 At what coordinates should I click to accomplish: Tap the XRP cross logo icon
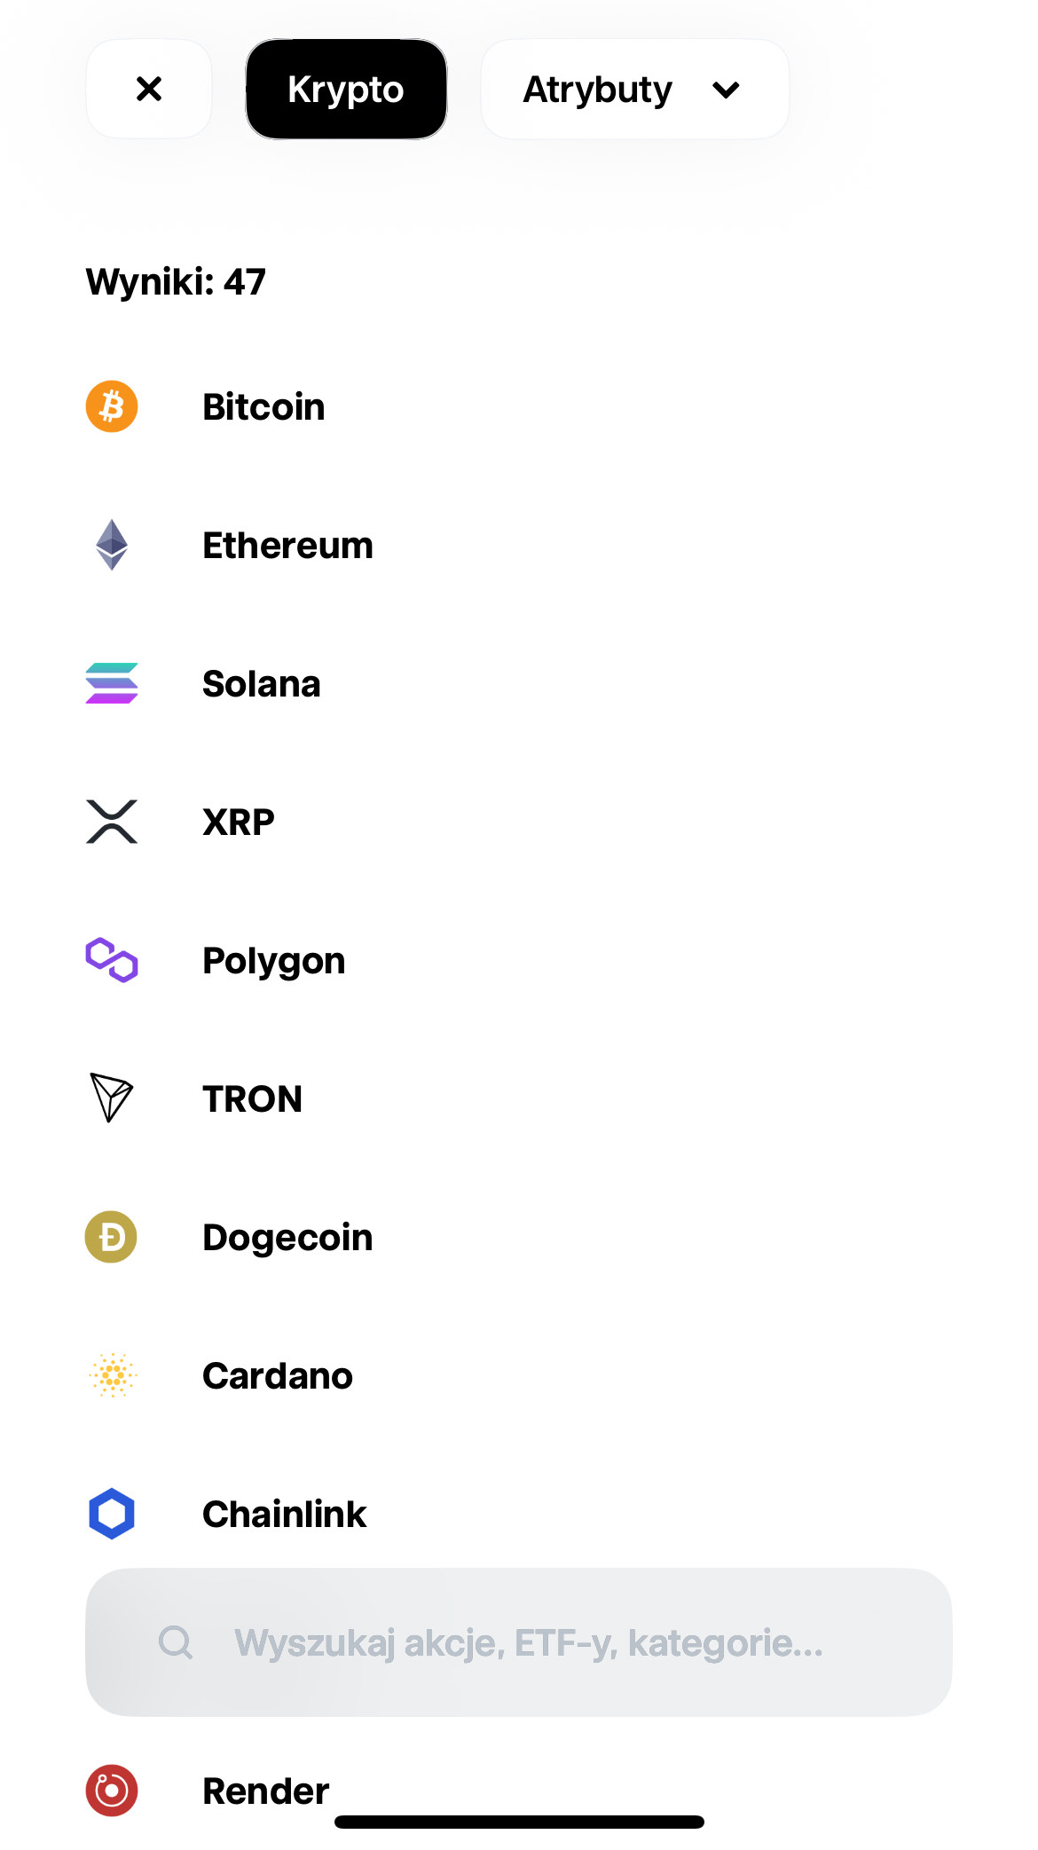[x=112, y=822]
